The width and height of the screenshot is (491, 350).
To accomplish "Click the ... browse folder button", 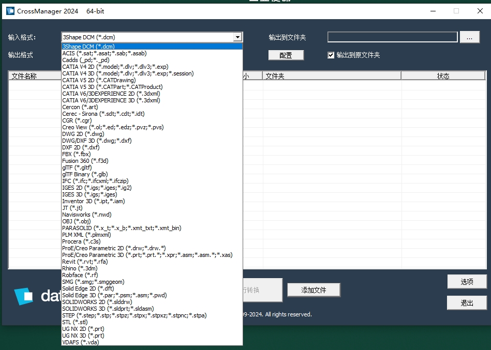I will coord(470,37).
